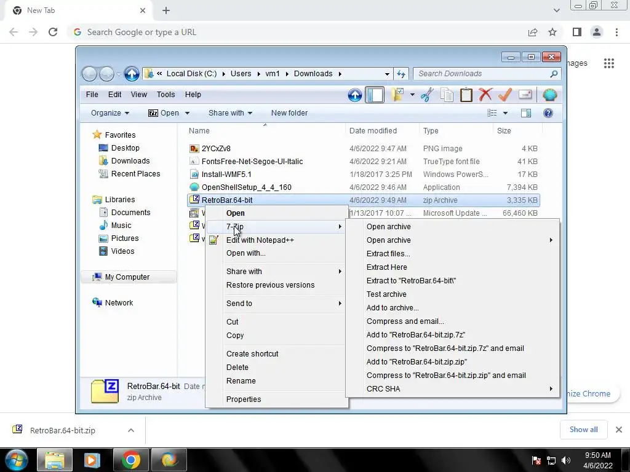Screen dimensions: 630x472
Task: Click Chrome's share page icon
Action: pos(533,32)
